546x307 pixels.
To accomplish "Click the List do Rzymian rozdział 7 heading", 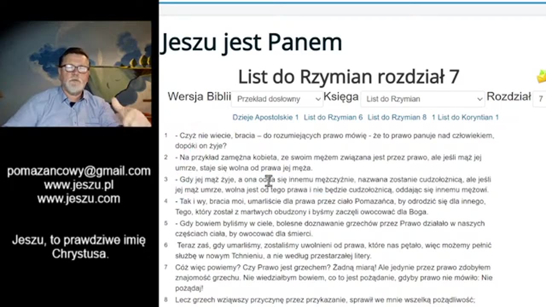I will [349, 77].
